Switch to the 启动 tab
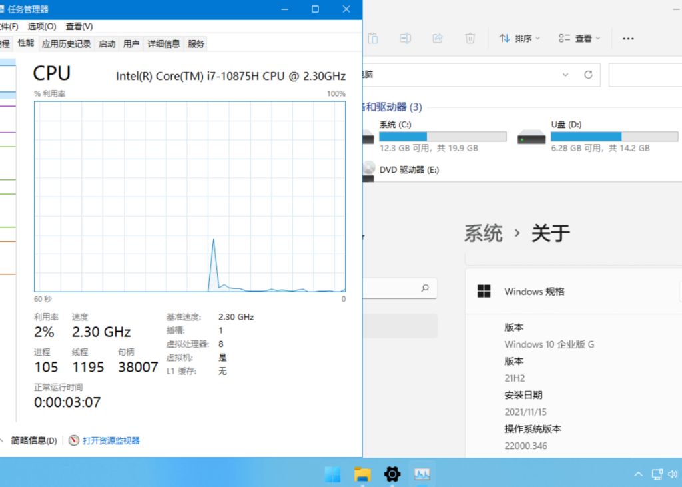 [107, 43]
